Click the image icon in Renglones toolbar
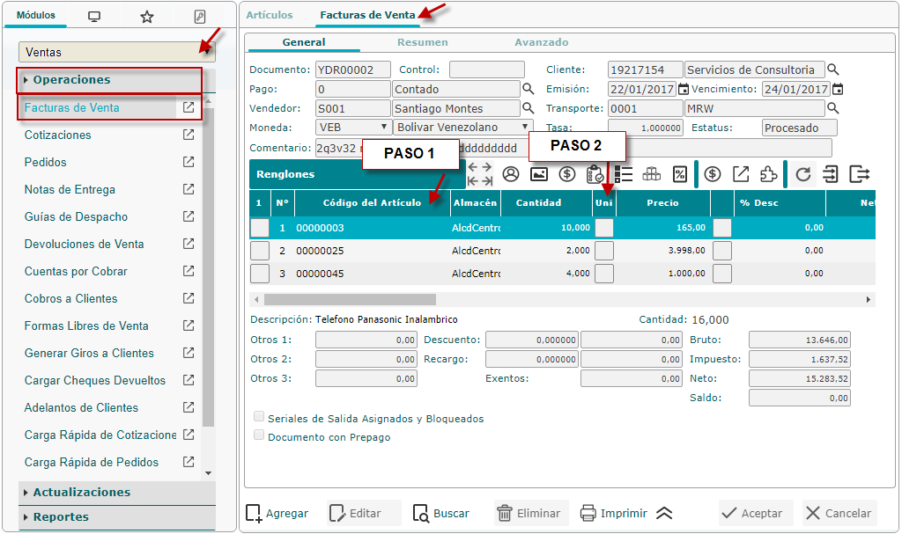Viewport: 902px width, 534px height. (x=539, y=174)
